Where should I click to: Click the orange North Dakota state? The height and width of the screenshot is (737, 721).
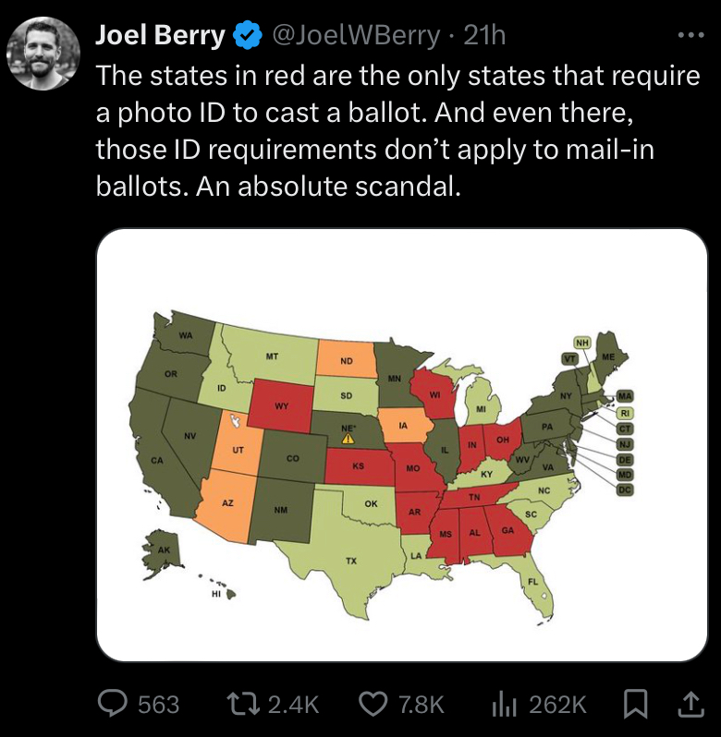point(347,359)
